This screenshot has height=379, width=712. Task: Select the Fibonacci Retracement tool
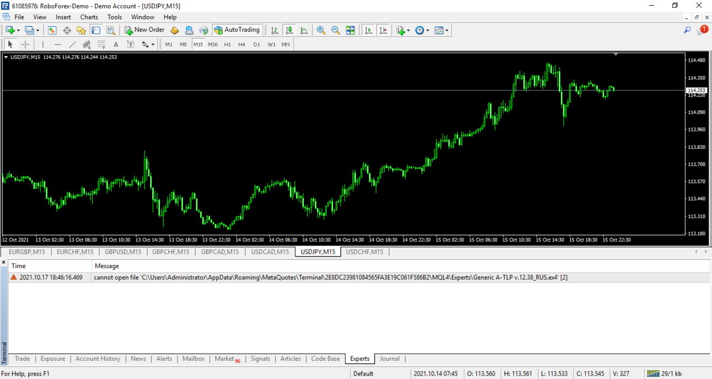tap(102, 44)
